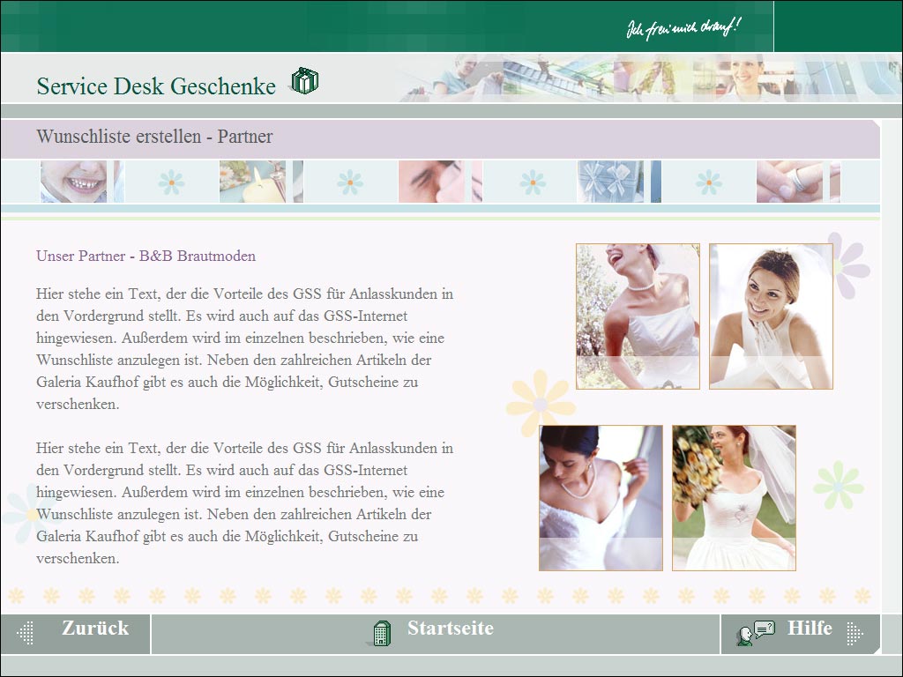This screenshot has width=903, height=677.
Task: Click the building icon next to Startseite
Action: coord(381,633)
